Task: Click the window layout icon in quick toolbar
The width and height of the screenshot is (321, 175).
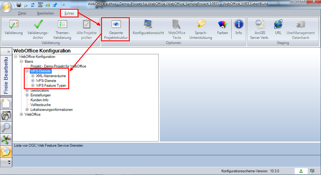Action: (x=40, y=5)
